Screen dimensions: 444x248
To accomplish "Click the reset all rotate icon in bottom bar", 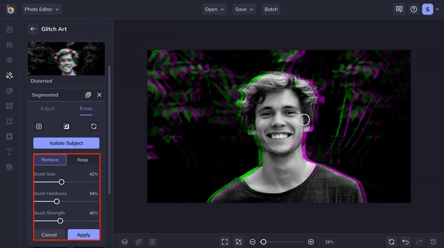I will 392,242.
